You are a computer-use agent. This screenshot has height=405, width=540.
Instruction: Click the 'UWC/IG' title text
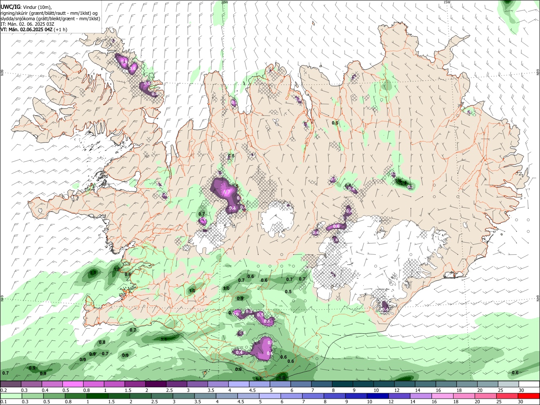[x=10, y=7]
